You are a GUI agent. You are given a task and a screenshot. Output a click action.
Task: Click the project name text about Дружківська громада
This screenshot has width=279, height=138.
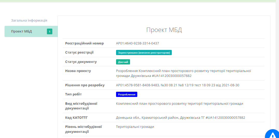183,73
